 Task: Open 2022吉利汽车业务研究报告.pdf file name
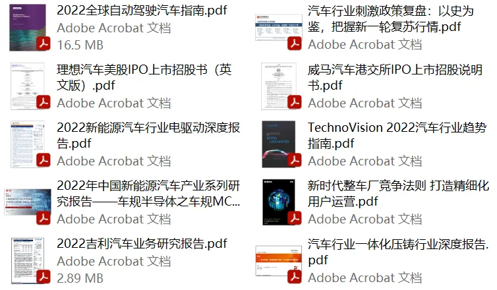click(x=142, y=244)
